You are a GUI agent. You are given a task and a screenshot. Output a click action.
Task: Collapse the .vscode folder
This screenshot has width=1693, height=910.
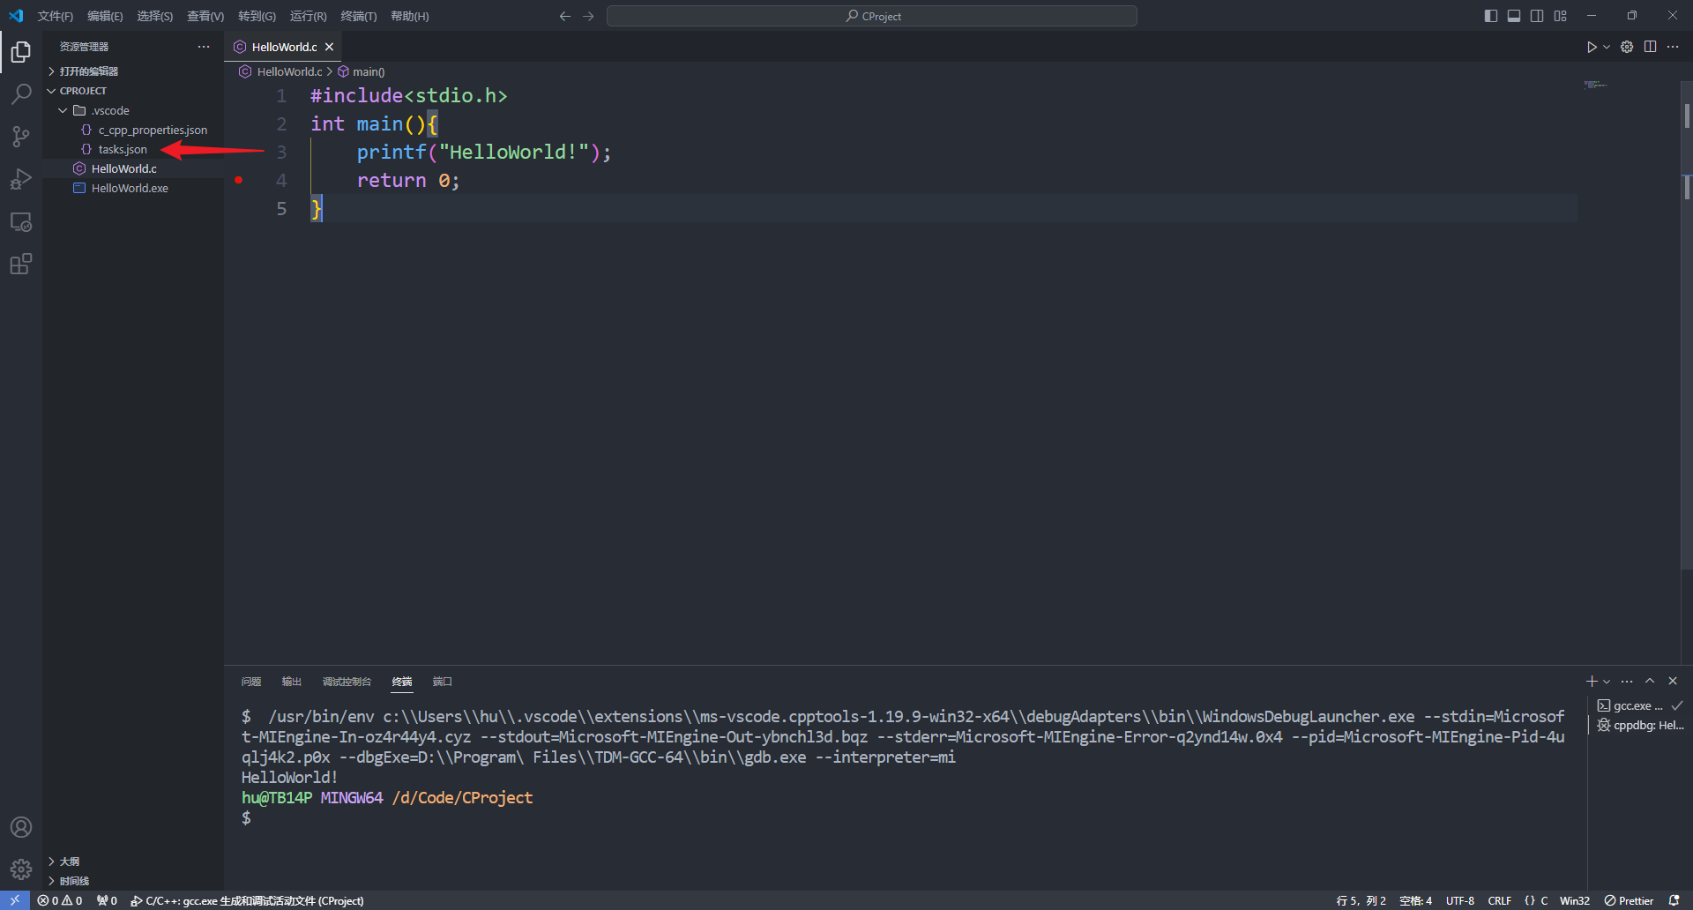133,110
